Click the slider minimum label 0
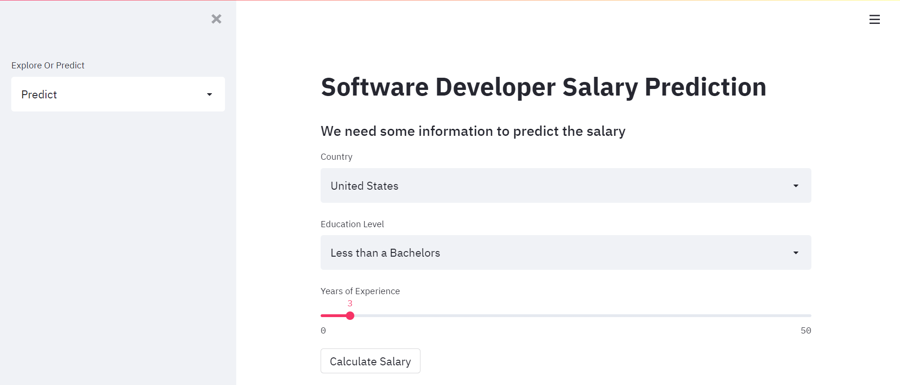Viewport: 900px width, 385px height. click(323, 331)
